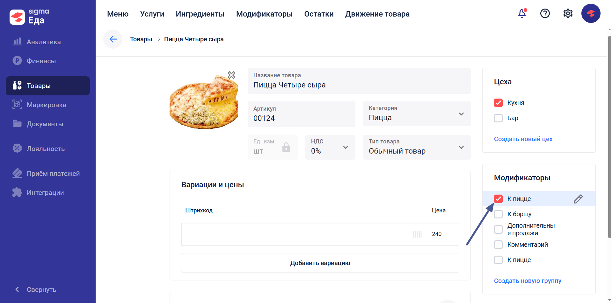The height and width of the screenshot is (303, 612).
Task: Open the Остатки tab
Action: click(319, 14)
